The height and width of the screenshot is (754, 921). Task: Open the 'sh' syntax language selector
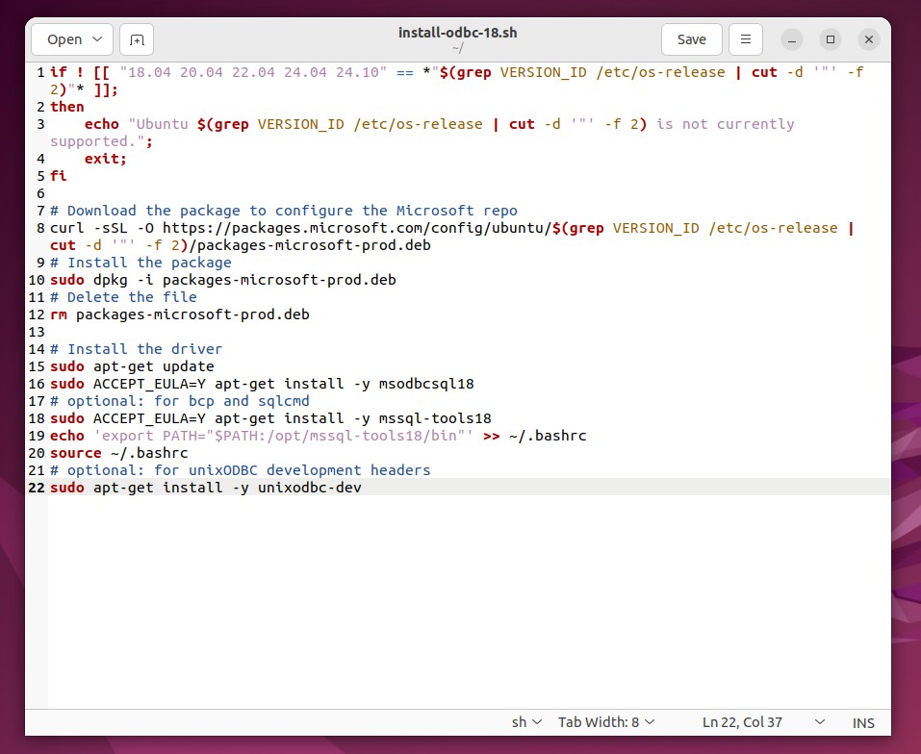[x=525, y=721]
